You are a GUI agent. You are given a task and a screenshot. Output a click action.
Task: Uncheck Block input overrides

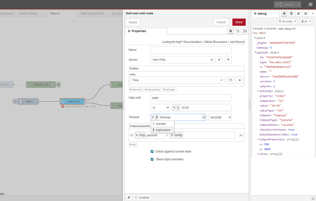pos(153,159)
